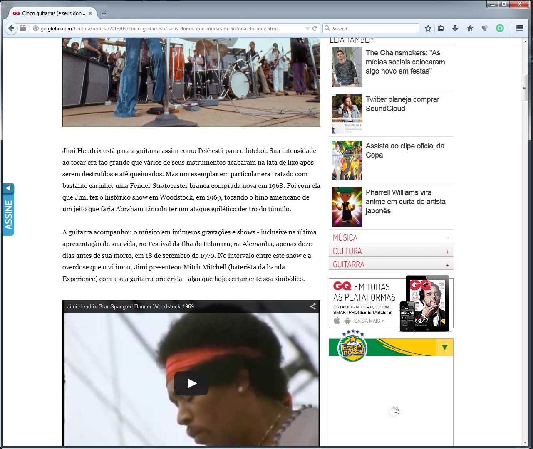Expand the GUITARRA section
Viewport: 533px width, 449px height.
pyautogui.click(x=448, y=265)
